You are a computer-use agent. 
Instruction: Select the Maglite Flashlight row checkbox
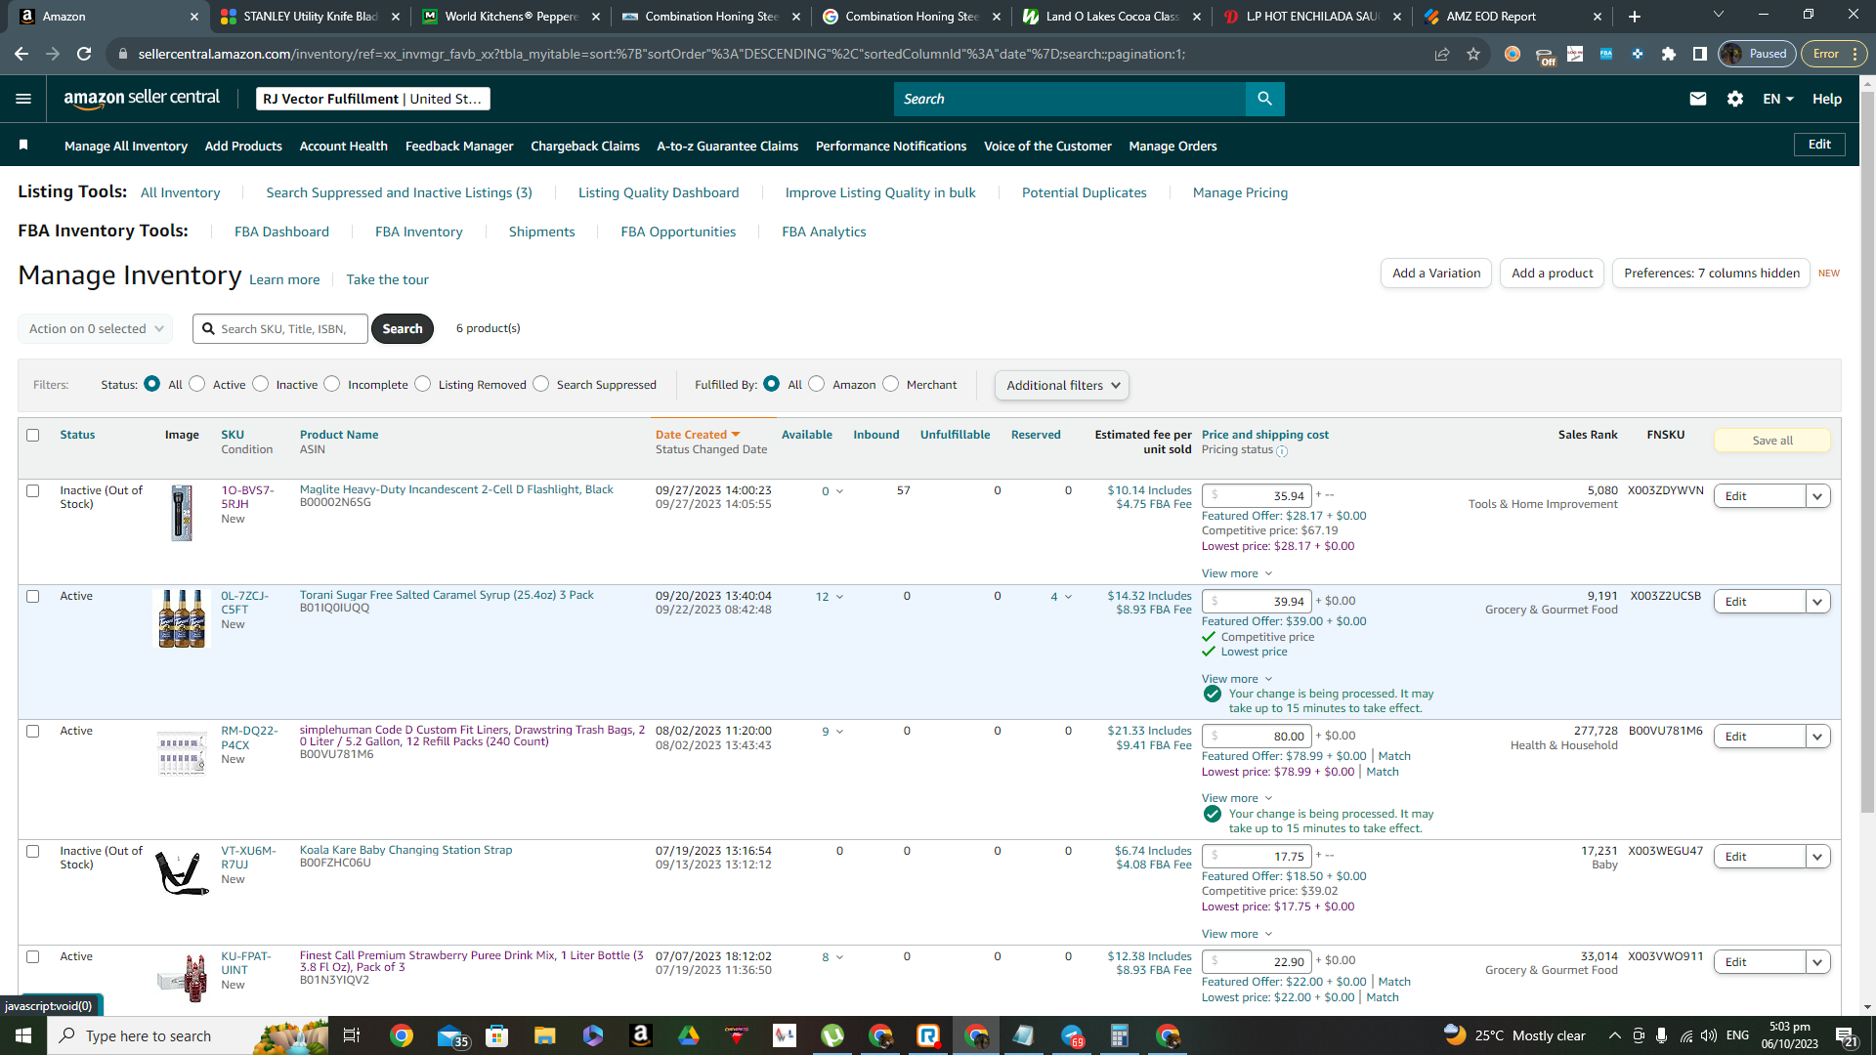33,490
